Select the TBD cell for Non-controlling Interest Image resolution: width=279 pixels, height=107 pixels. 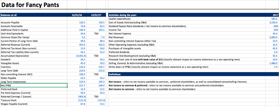96,74
